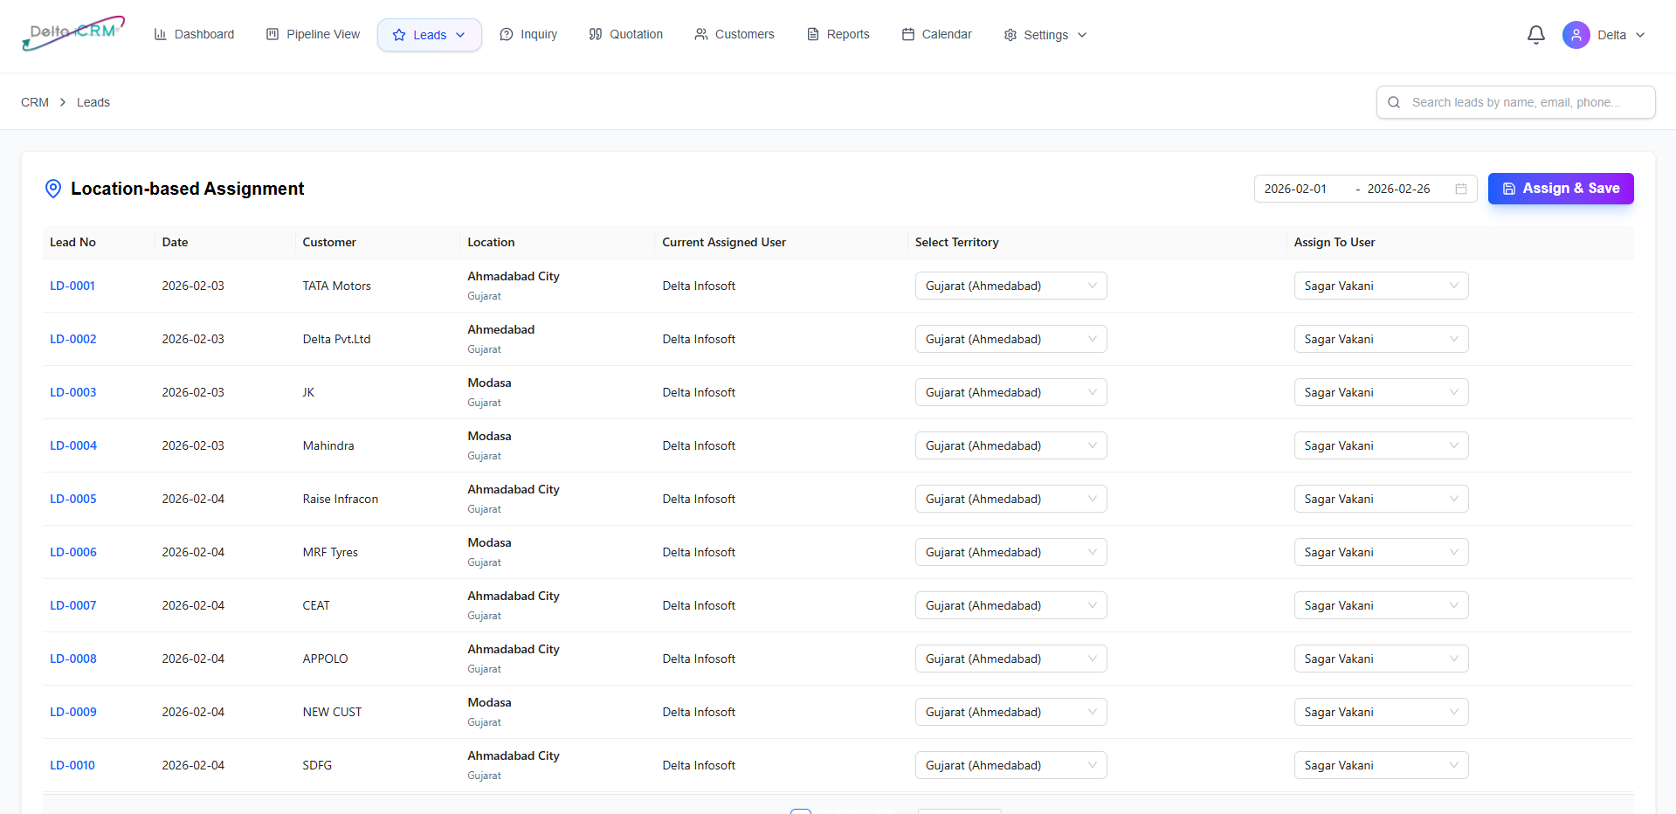Click the CRM breadcrumb link
1676x814 pixels.
tap(35, 102)
